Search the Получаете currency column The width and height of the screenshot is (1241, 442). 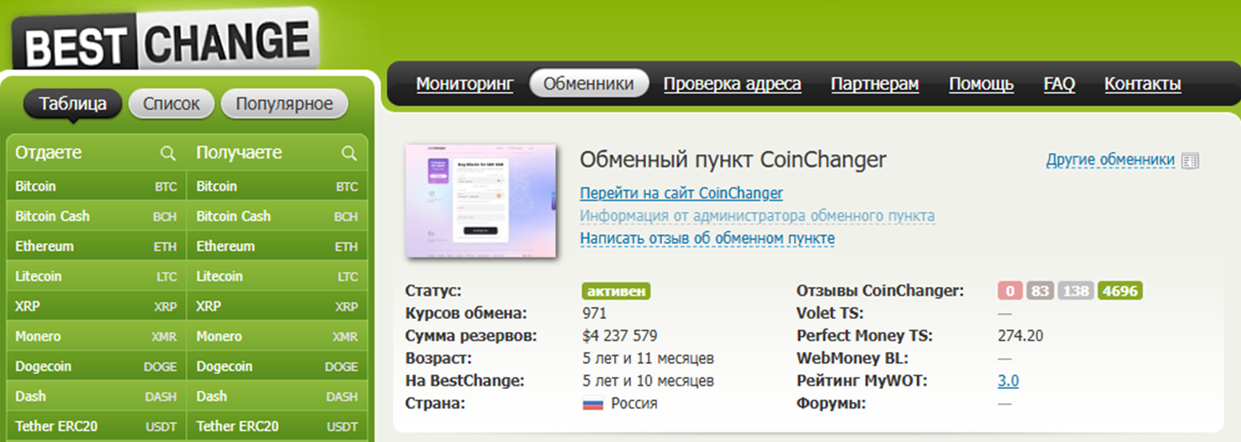[x=349, y=153]
